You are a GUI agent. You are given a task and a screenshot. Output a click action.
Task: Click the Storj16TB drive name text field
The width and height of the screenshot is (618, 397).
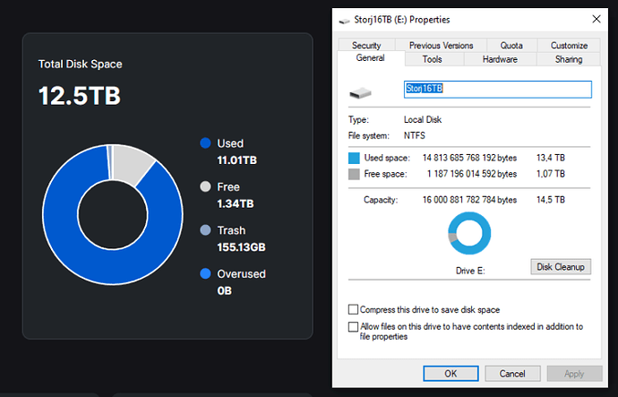click(x=497, y=90)
